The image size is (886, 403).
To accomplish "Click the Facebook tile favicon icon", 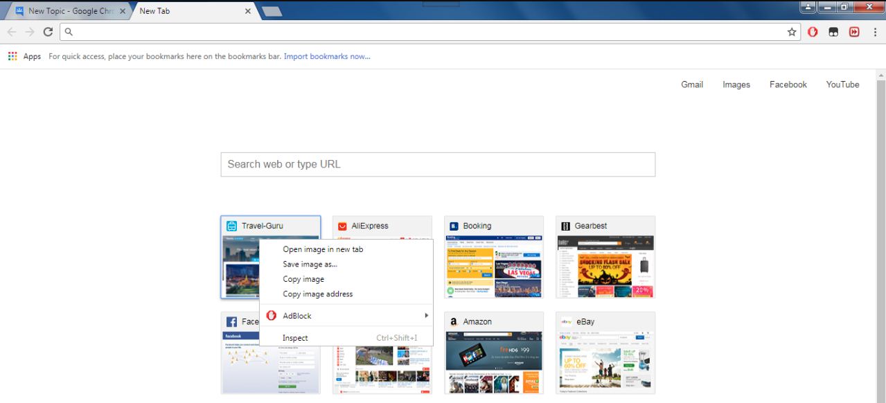I will click(232, 322).
